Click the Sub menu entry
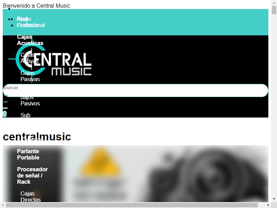Image resolution: width=277 pixels, height=208 pixels. coord(25,115)
